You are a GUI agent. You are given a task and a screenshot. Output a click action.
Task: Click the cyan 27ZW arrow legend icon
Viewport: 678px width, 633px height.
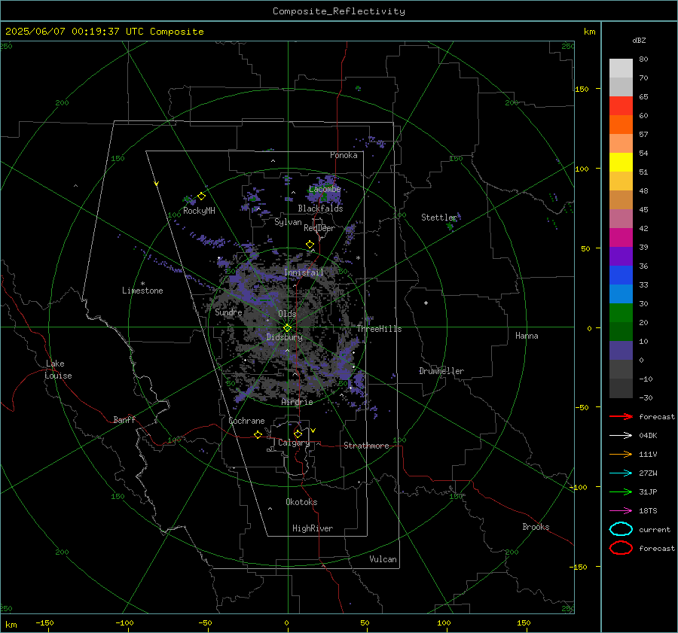pos(621,473)
